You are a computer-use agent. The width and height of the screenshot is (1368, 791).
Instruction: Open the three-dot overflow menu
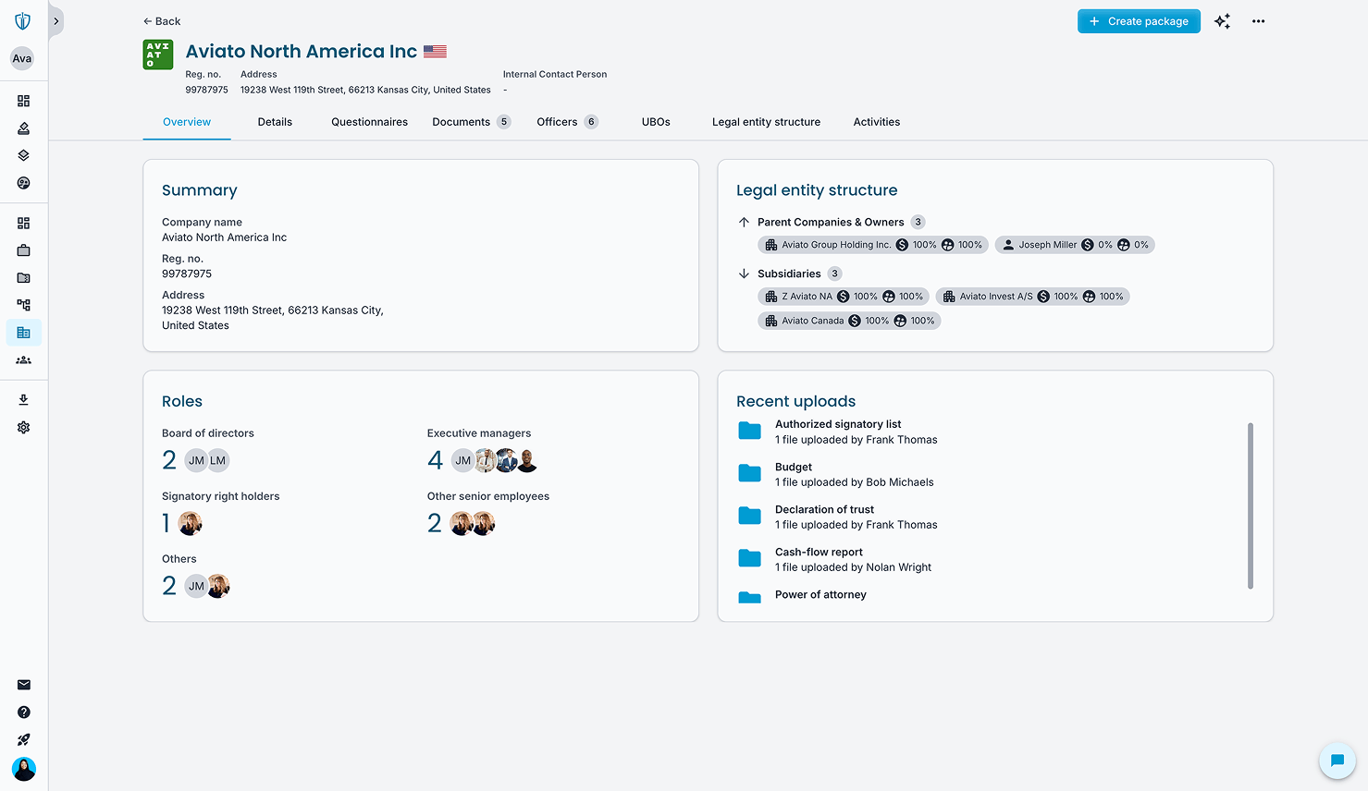[x=1258, y=20]
